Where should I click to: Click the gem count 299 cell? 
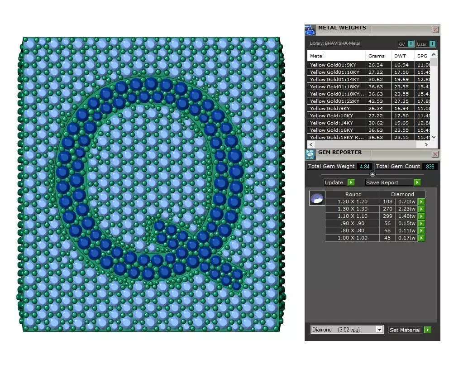tap(387, 216)
